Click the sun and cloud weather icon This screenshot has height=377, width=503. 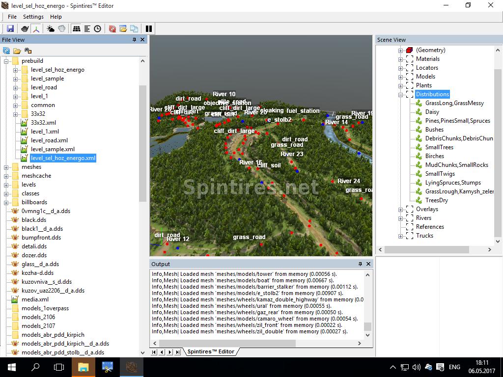click(x=51, y=28)
